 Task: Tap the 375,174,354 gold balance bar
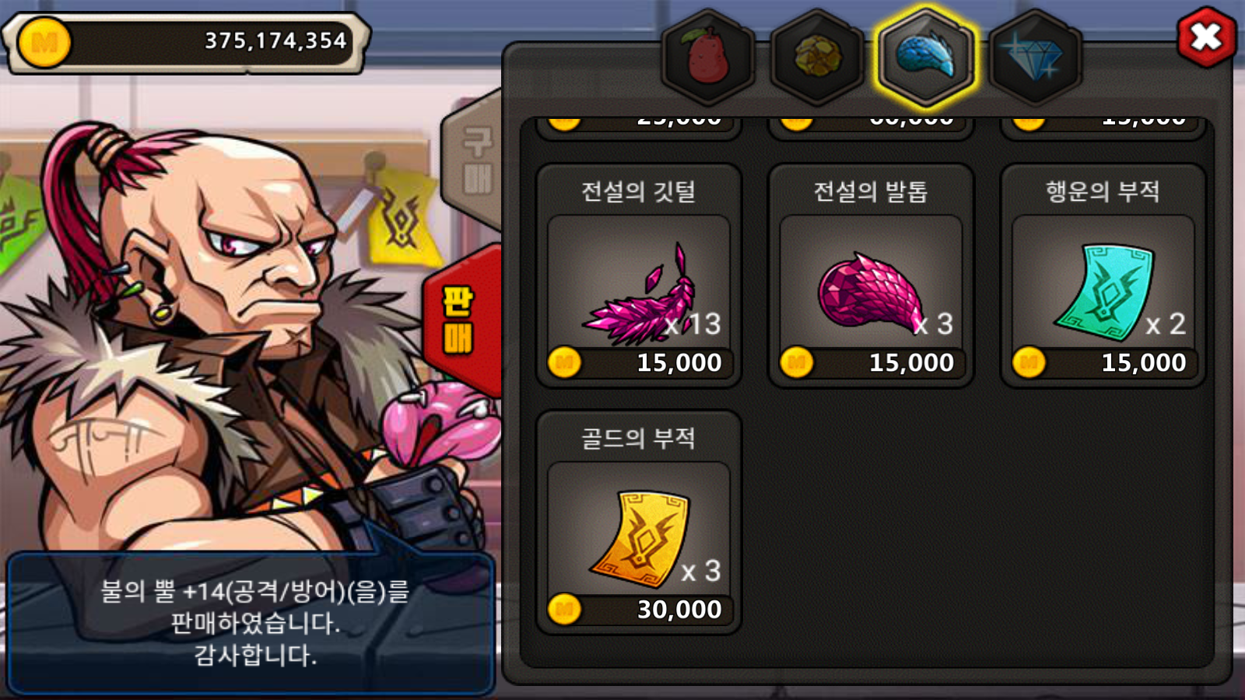point(185,42)
